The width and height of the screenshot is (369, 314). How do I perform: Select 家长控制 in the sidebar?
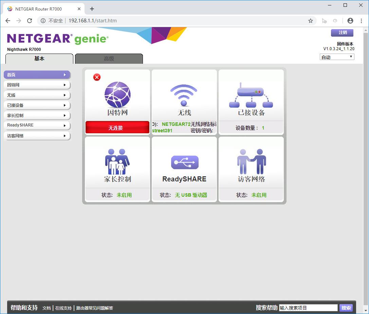tap(37, 115)
